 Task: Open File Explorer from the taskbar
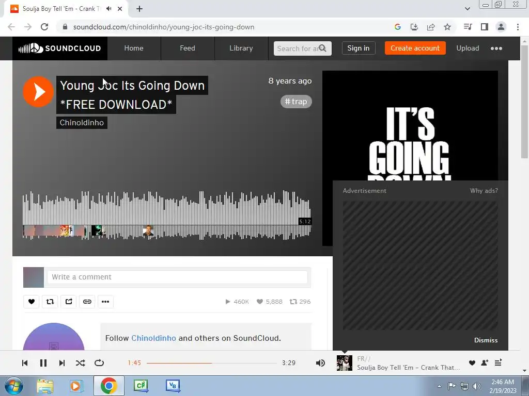45,386
